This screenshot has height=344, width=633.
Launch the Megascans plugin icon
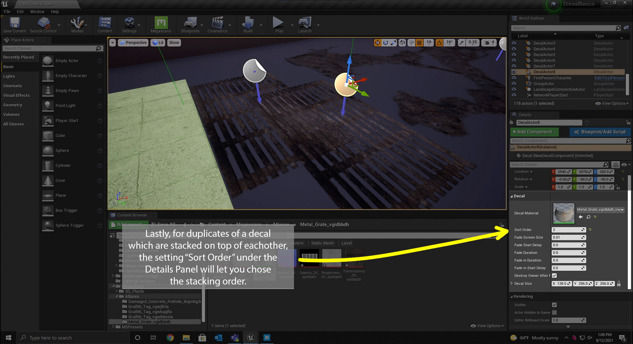(161, 25)
